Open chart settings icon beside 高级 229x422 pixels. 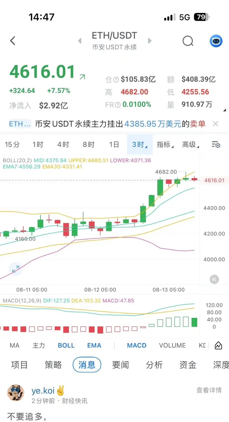(x=216, y=144)
